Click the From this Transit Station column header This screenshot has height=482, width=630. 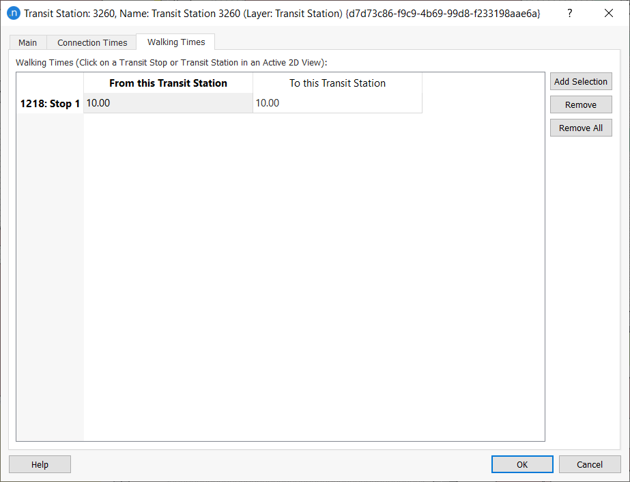167,83
